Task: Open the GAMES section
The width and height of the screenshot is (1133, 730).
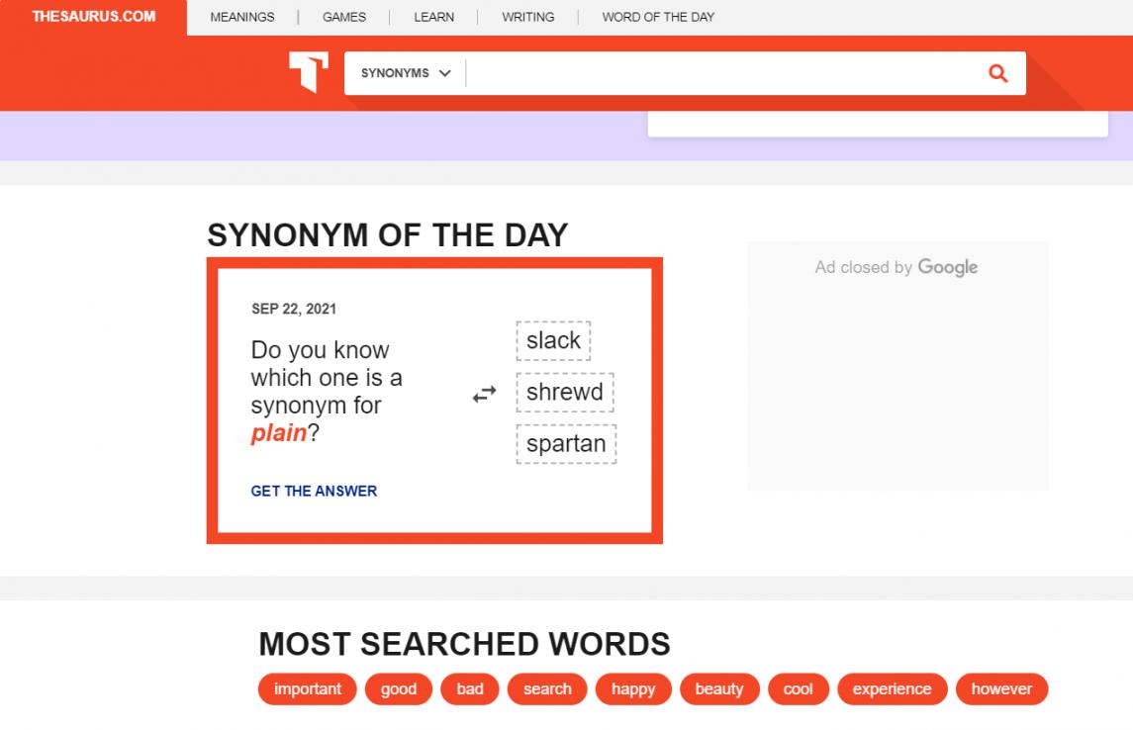Action: point(342,17)
